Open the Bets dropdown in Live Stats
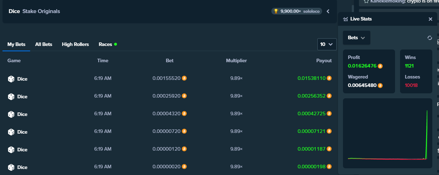The height and width of the screenshot is (175, 439). click(x=356, y=38)
